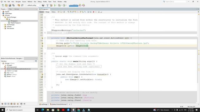Expand the Generated Code fold on line 26
The width and height of the screenshot is (200, 112).
[x=45, y=33]
